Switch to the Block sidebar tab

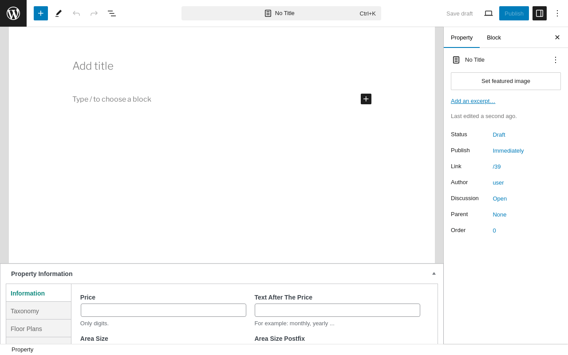494,37
